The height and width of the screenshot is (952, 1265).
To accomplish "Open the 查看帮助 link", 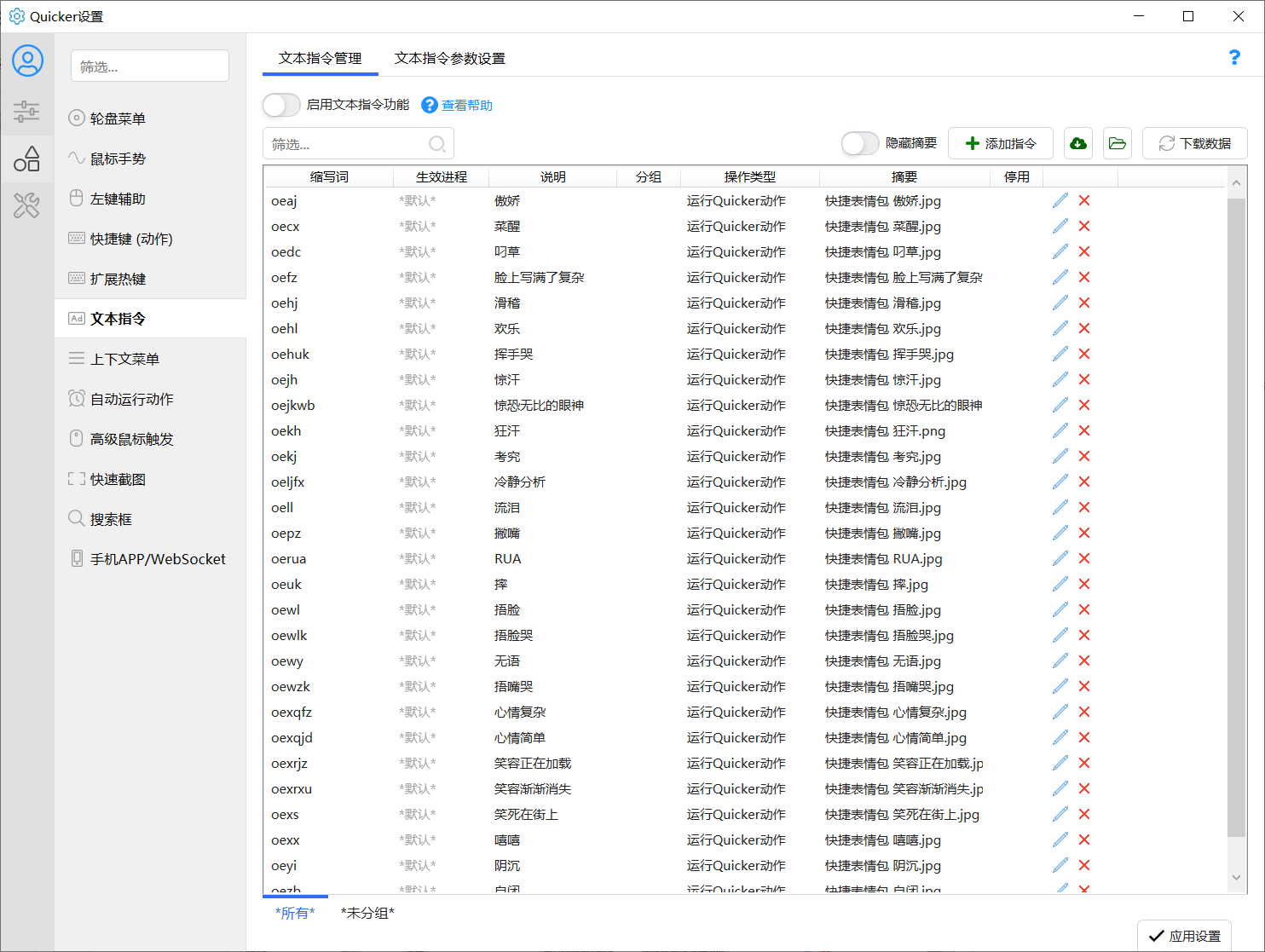I will 467,105.
